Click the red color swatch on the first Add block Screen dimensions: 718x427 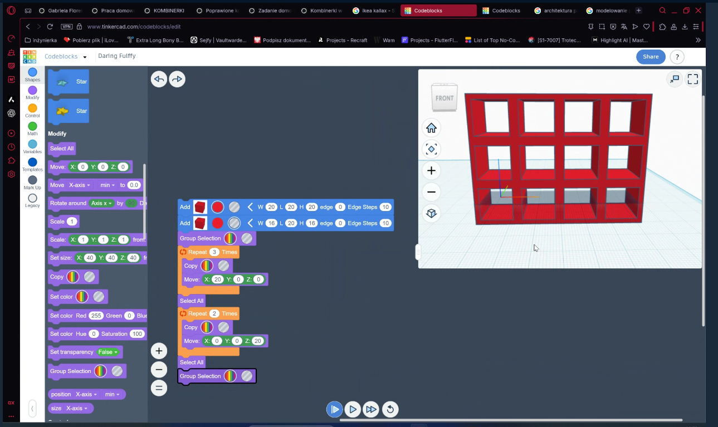coord(218,207)
